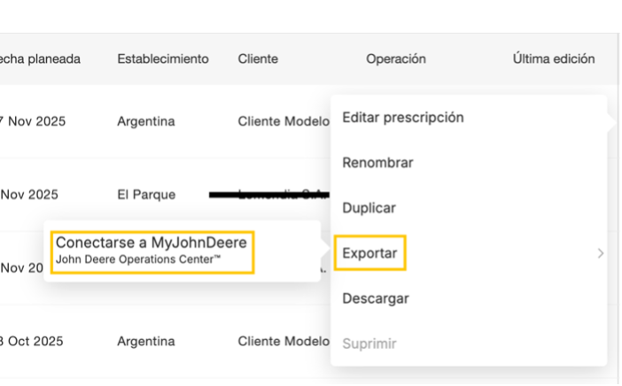Expand the Exportar submenu chevron arrow
Screen dimensions: 622x386
[x=600, y=253]
